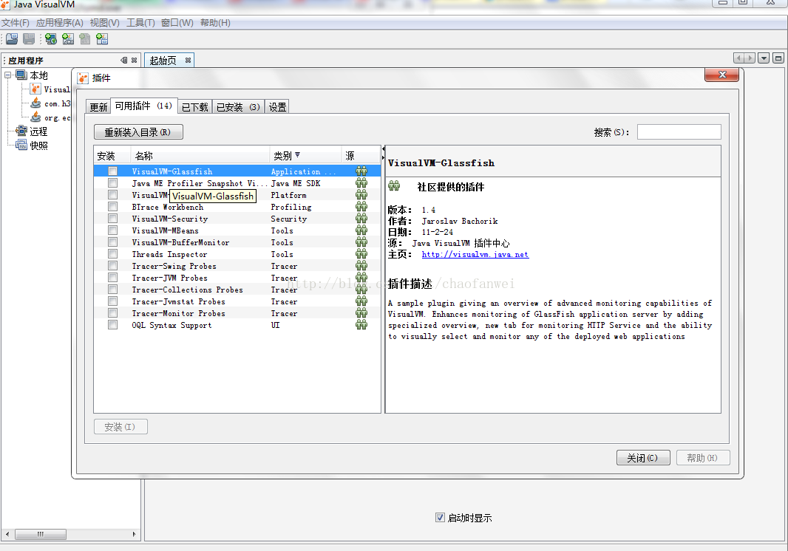Close the Applications panel tab

tap(135, 61)
